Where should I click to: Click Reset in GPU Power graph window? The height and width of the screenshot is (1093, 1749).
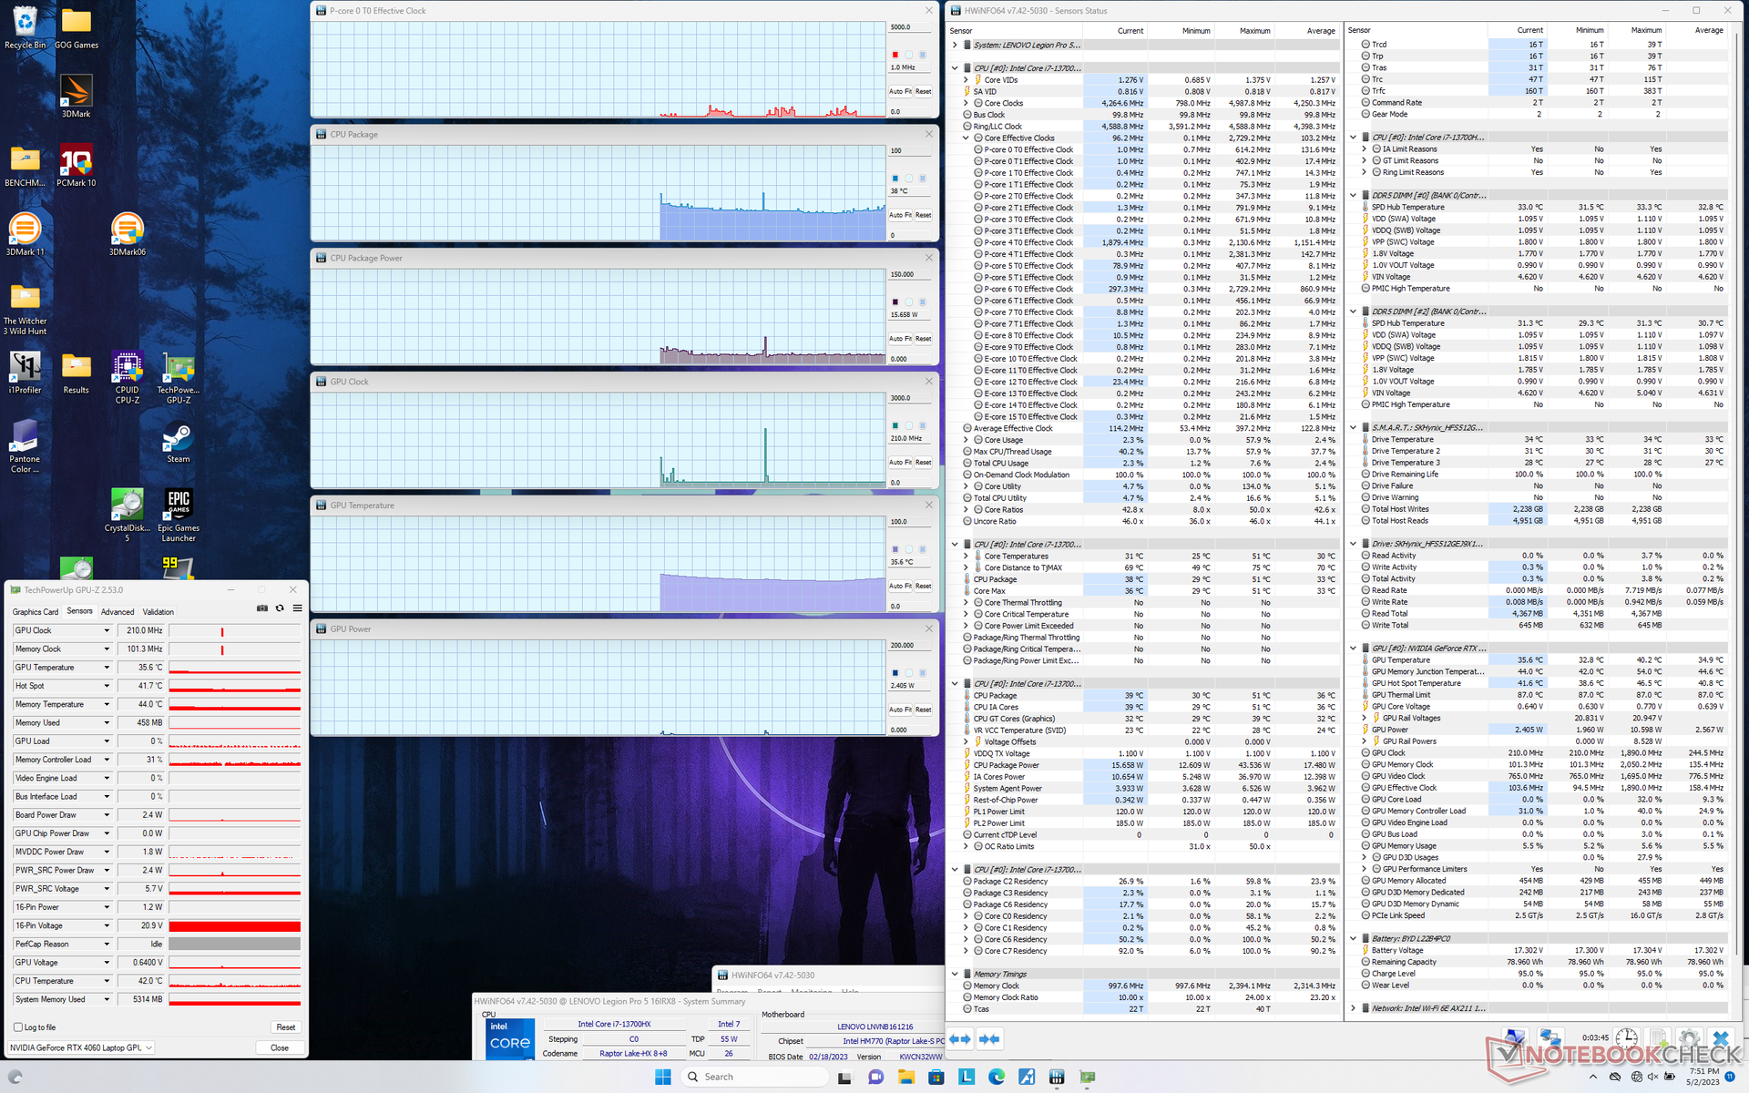tap(923, 710)
